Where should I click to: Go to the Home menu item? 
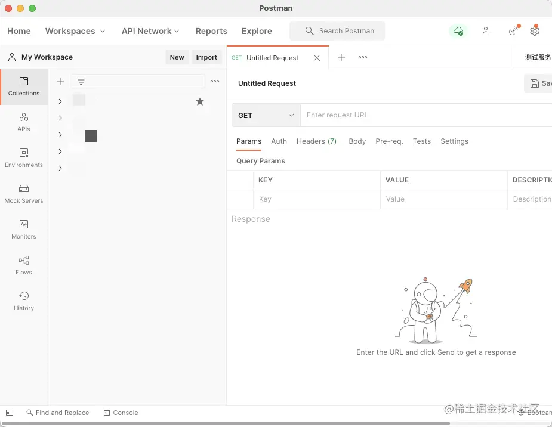click(x=19, y=31)
